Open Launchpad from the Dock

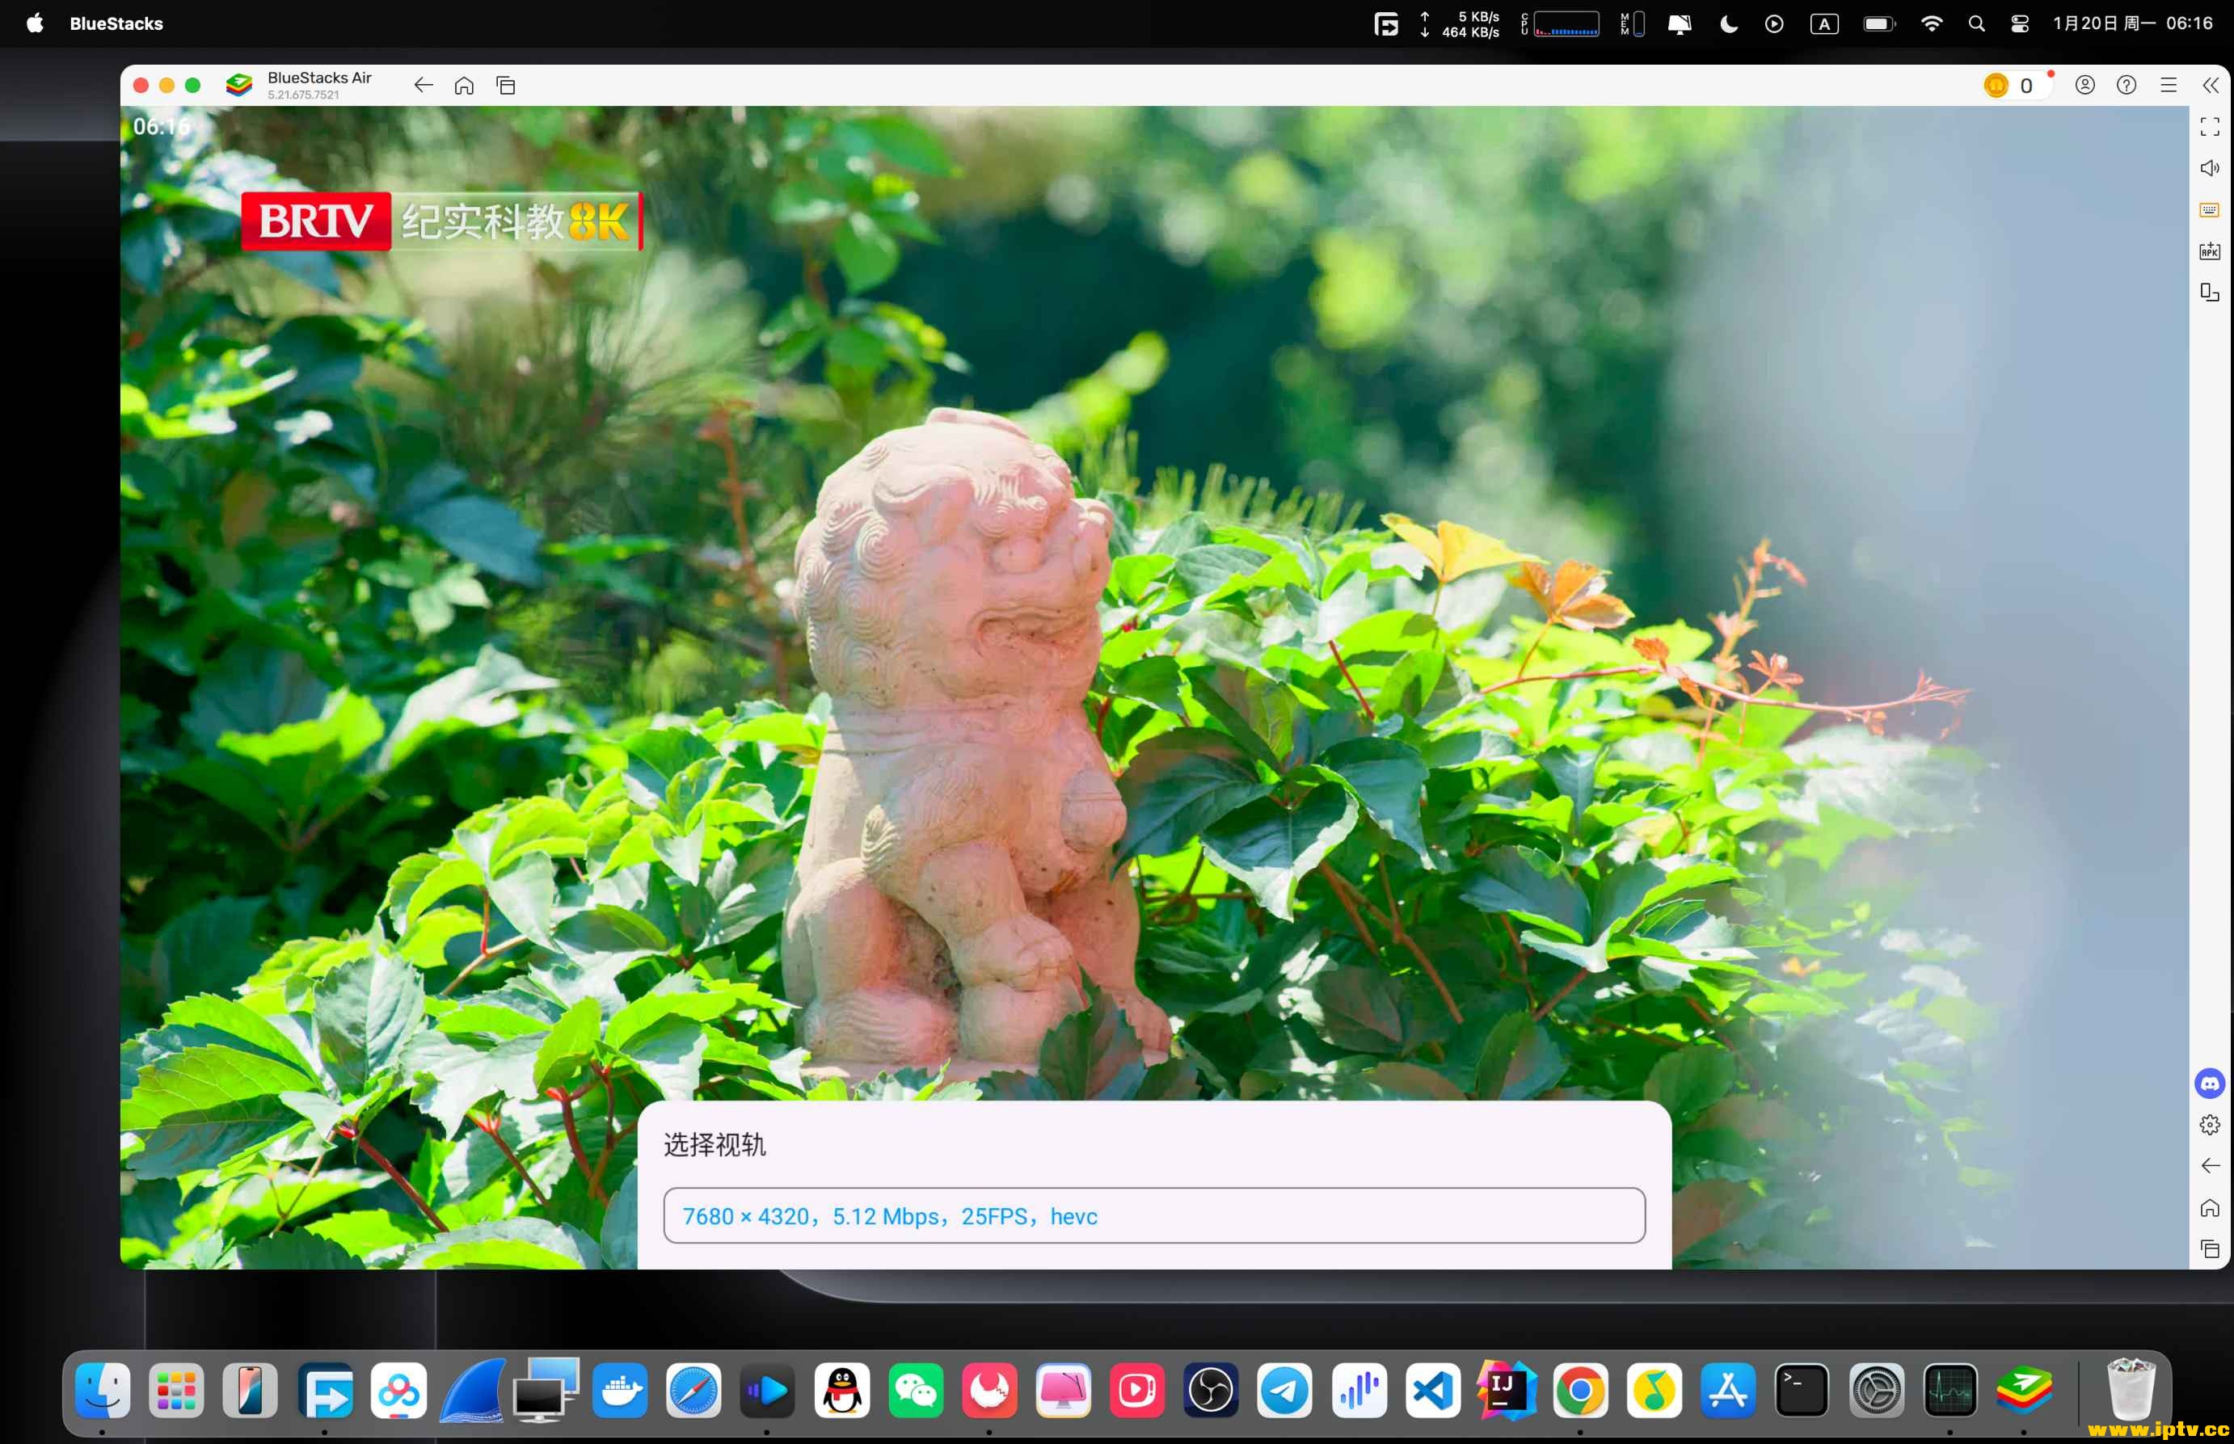176,1391
